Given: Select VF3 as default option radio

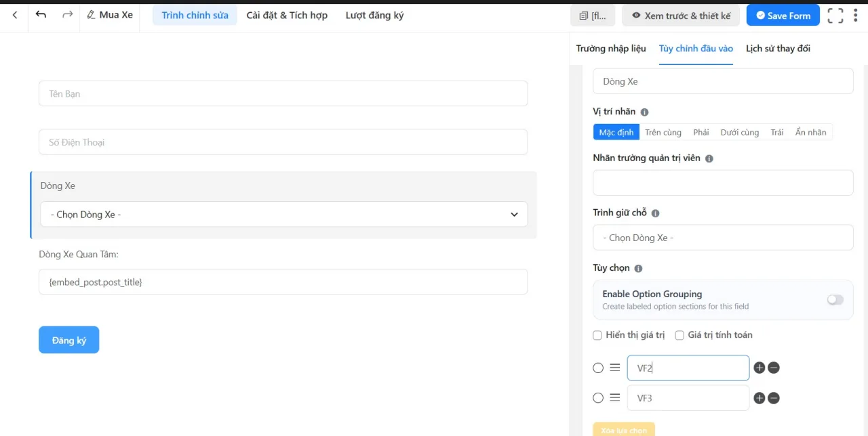Looking at the screenshot, I should click(x=598, y=398).
